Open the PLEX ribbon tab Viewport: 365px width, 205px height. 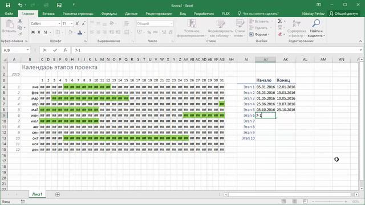[226, 14]
